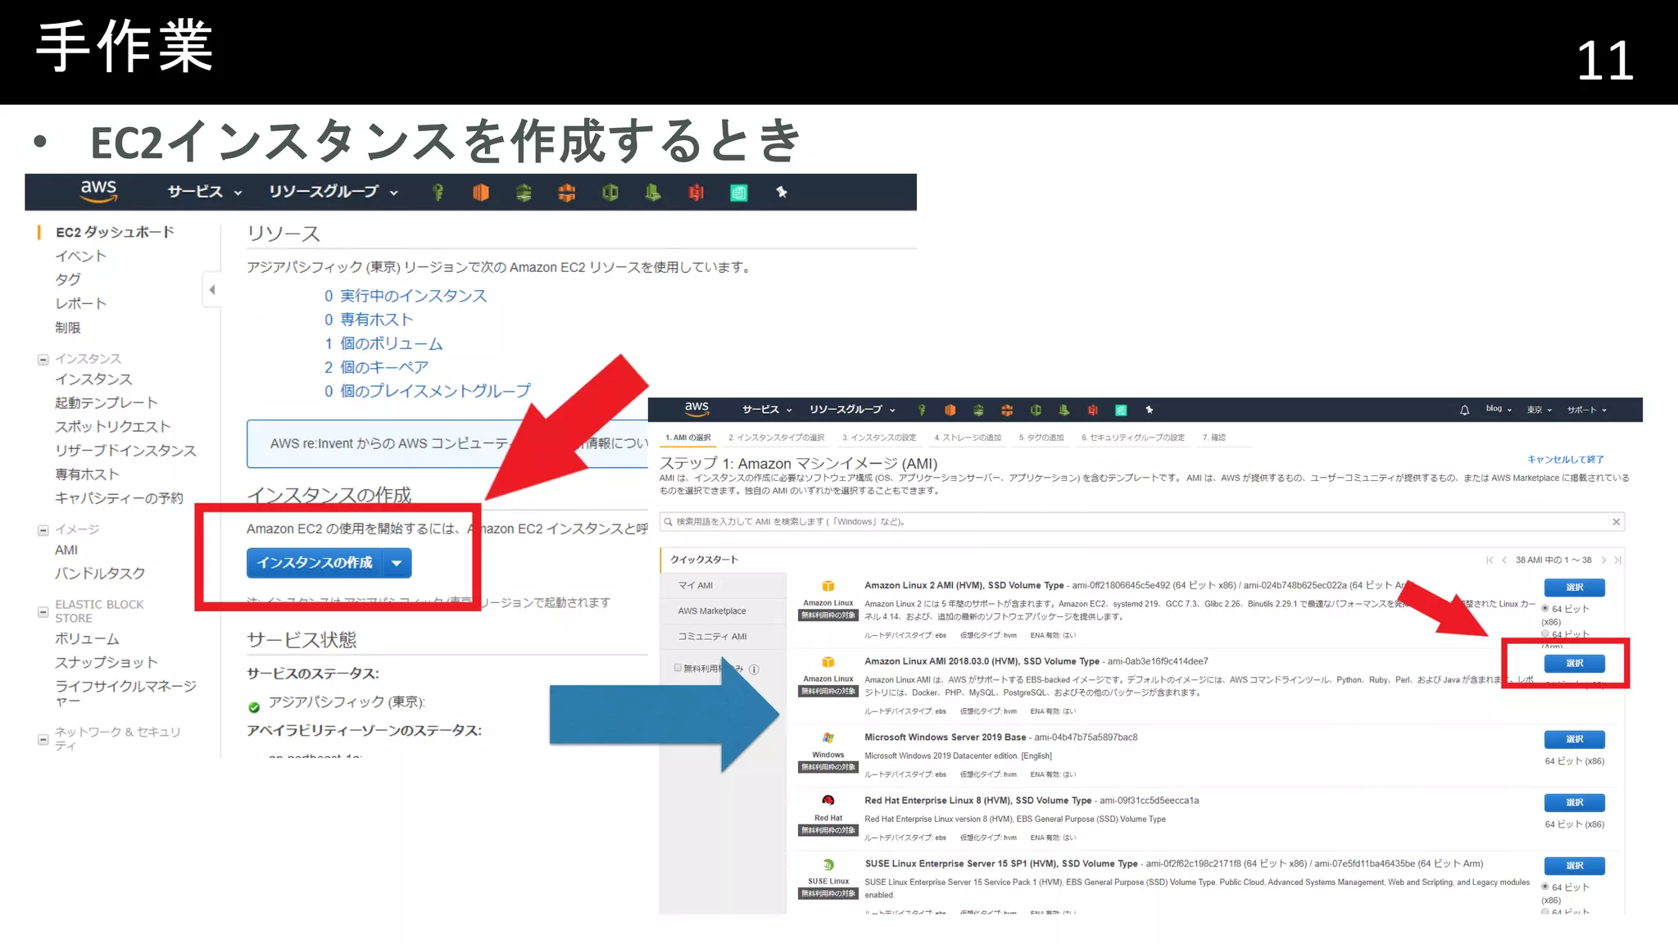Click 選択 for Microsoft Windows Server 2019 Base
The height and width of the screenshot is (944, 1678).
click(x=1574, y=739)
